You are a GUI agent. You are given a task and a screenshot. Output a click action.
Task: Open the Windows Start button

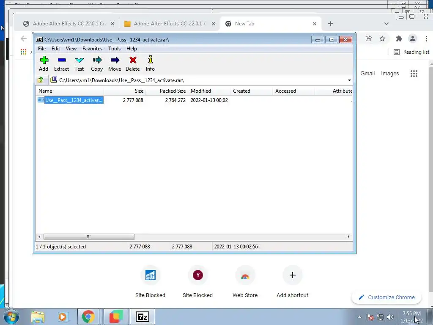(x=11, y=317)
